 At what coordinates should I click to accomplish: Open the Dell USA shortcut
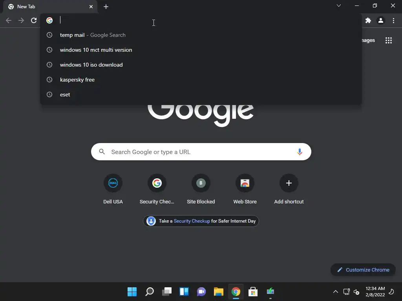(x=113, y=189)
